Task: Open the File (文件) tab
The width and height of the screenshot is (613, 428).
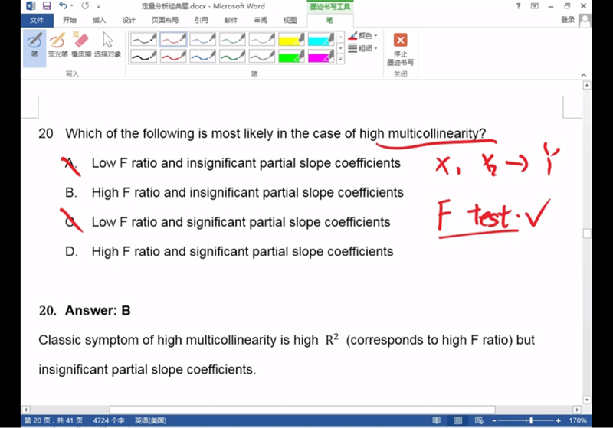Action: tap(37, 21)
